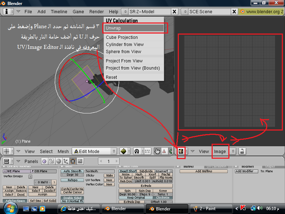Toggle No V.Normal Flip
Image resolution: width=285 pixels, height=214 pixels.
72,201
